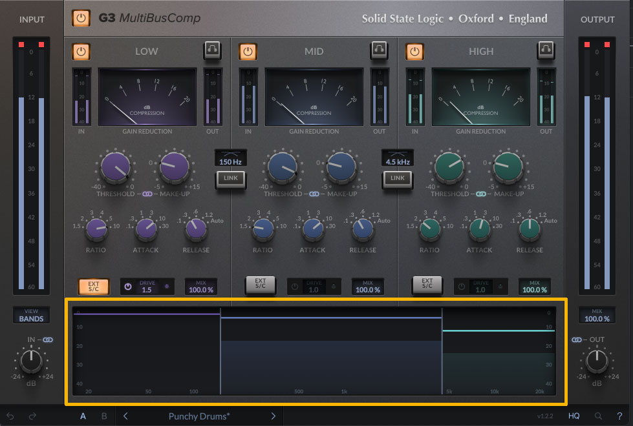The width and height of the screenshot is (633, 426).
Task: Click the redo arrow in bottom bar
Action: pos(32,416)
